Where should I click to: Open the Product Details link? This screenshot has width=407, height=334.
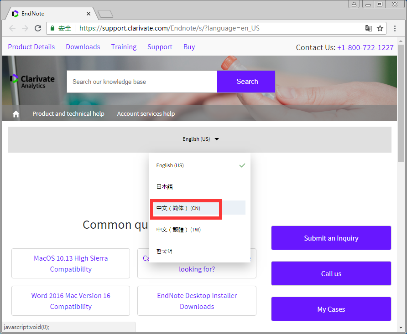(31, 47)
